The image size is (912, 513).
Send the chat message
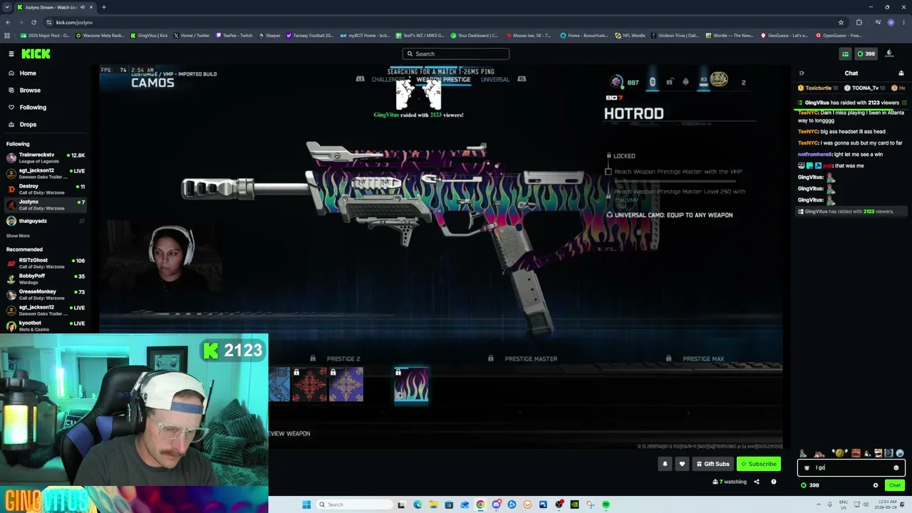[x=895, y=485]
